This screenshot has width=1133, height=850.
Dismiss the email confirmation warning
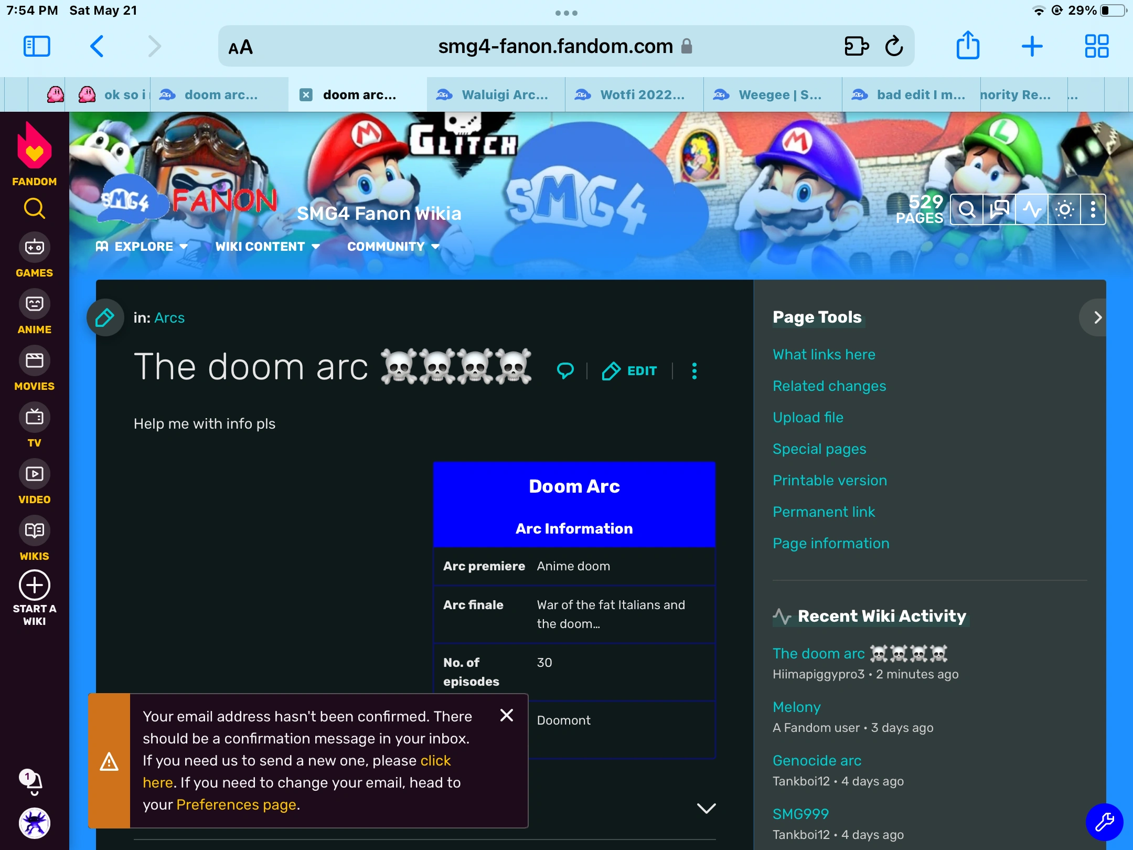pos(507,715)
